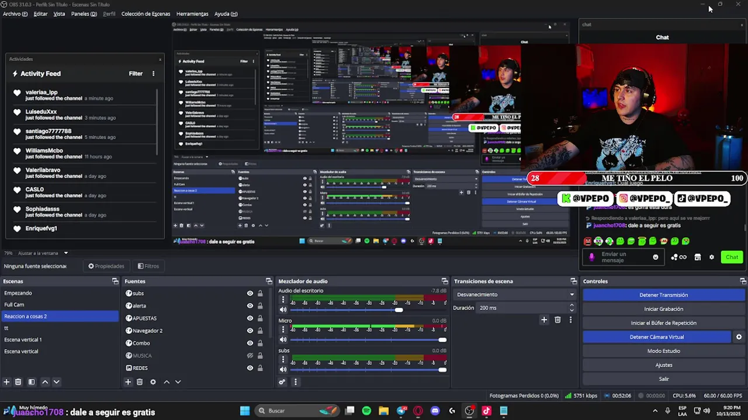The image size is (748, 420).
Task: Open emoji picker in chat message box
Action: (656, 257)
